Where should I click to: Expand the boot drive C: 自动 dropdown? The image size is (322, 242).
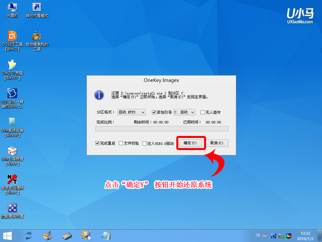click(x=184, y=113)
